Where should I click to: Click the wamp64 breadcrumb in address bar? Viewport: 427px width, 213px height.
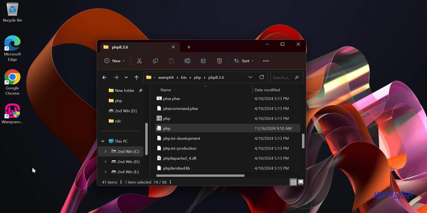[x=166, y=78]
